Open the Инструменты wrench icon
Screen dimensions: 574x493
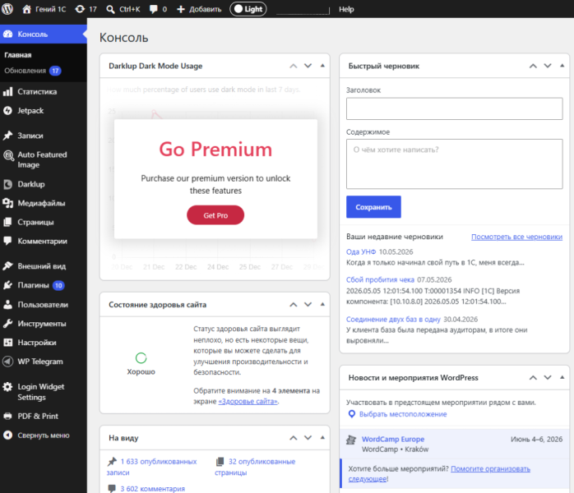[7, 323]
